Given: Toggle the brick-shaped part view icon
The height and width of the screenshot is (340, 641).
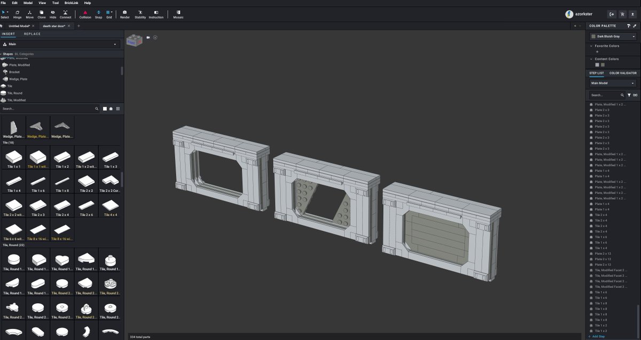Looking at the screenshot, I should 111,109.
